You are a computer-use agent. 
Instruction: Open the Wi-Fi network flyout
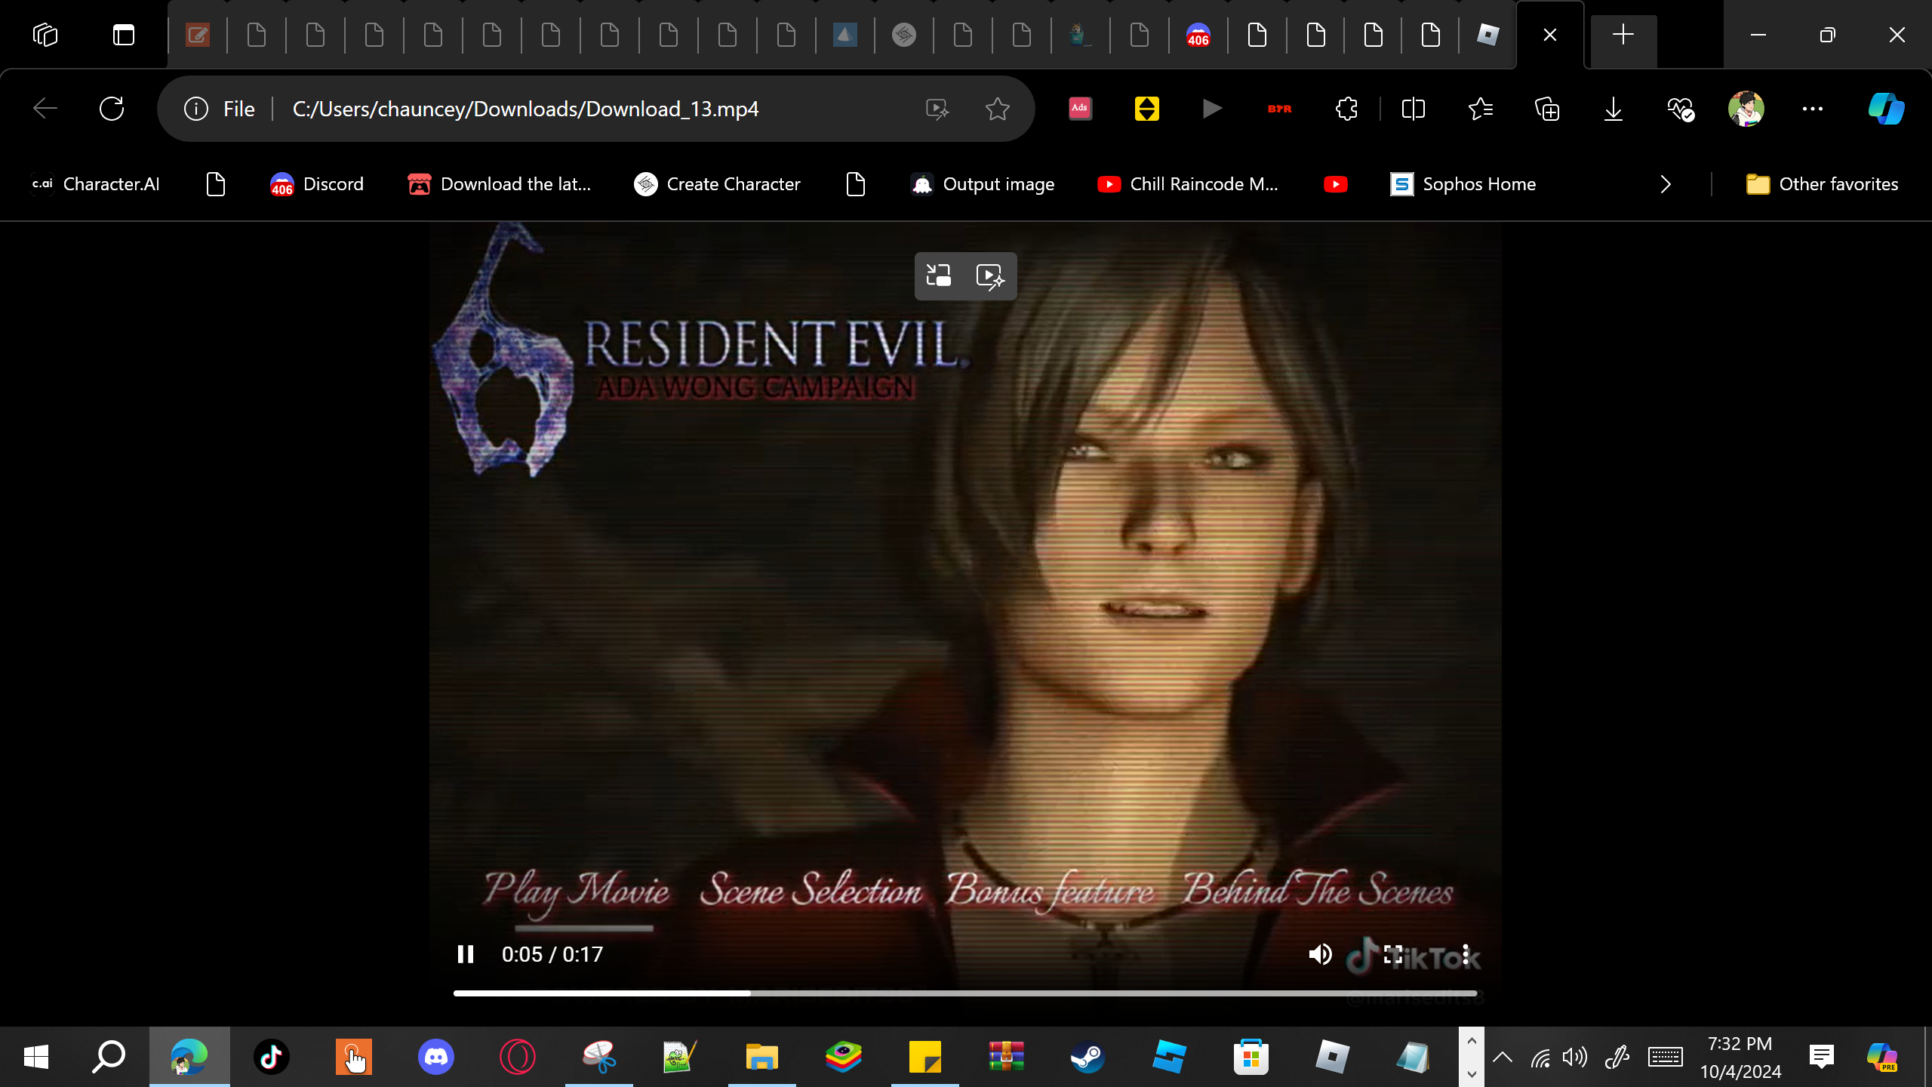pos(1540,1057)
